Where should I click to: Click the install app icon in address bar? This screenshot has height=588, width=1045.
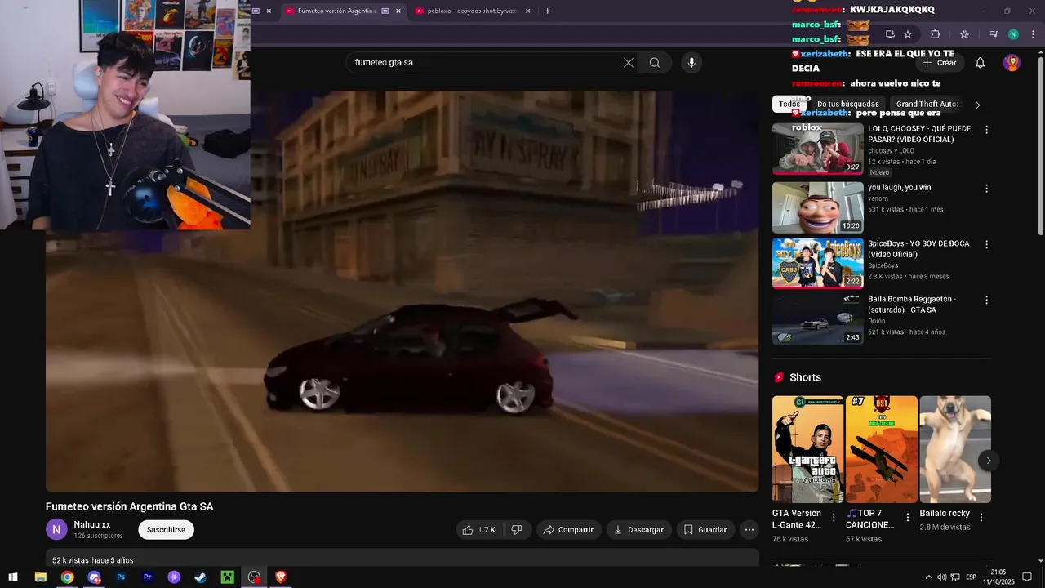(x=890, y=34)
